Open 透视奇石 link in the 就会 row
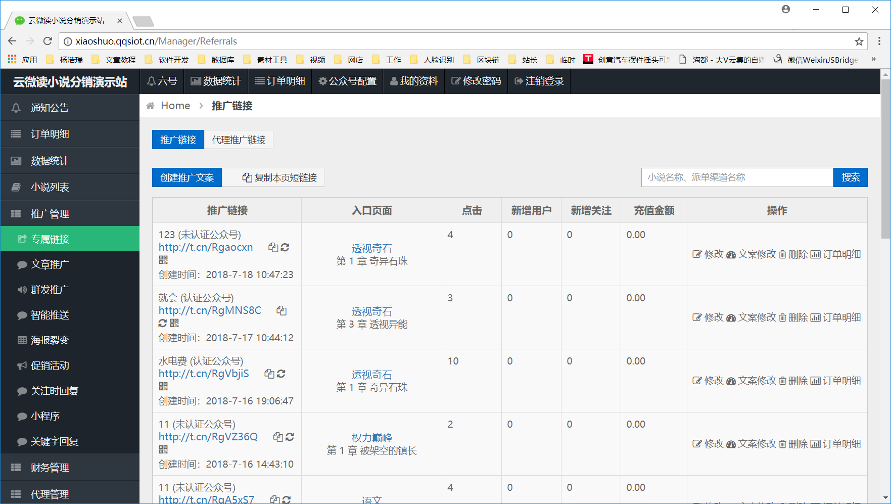 point(372,311)
